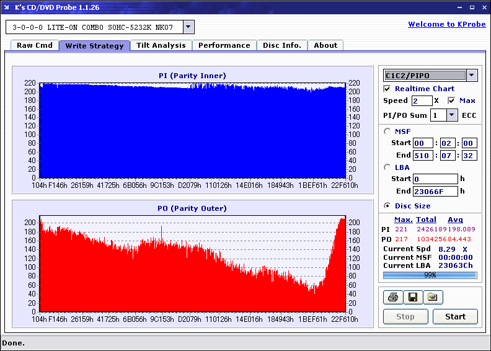491x351 pixels.
Task: Open the LITE-ON drive selection dropdown
Action: coord(188,27)
